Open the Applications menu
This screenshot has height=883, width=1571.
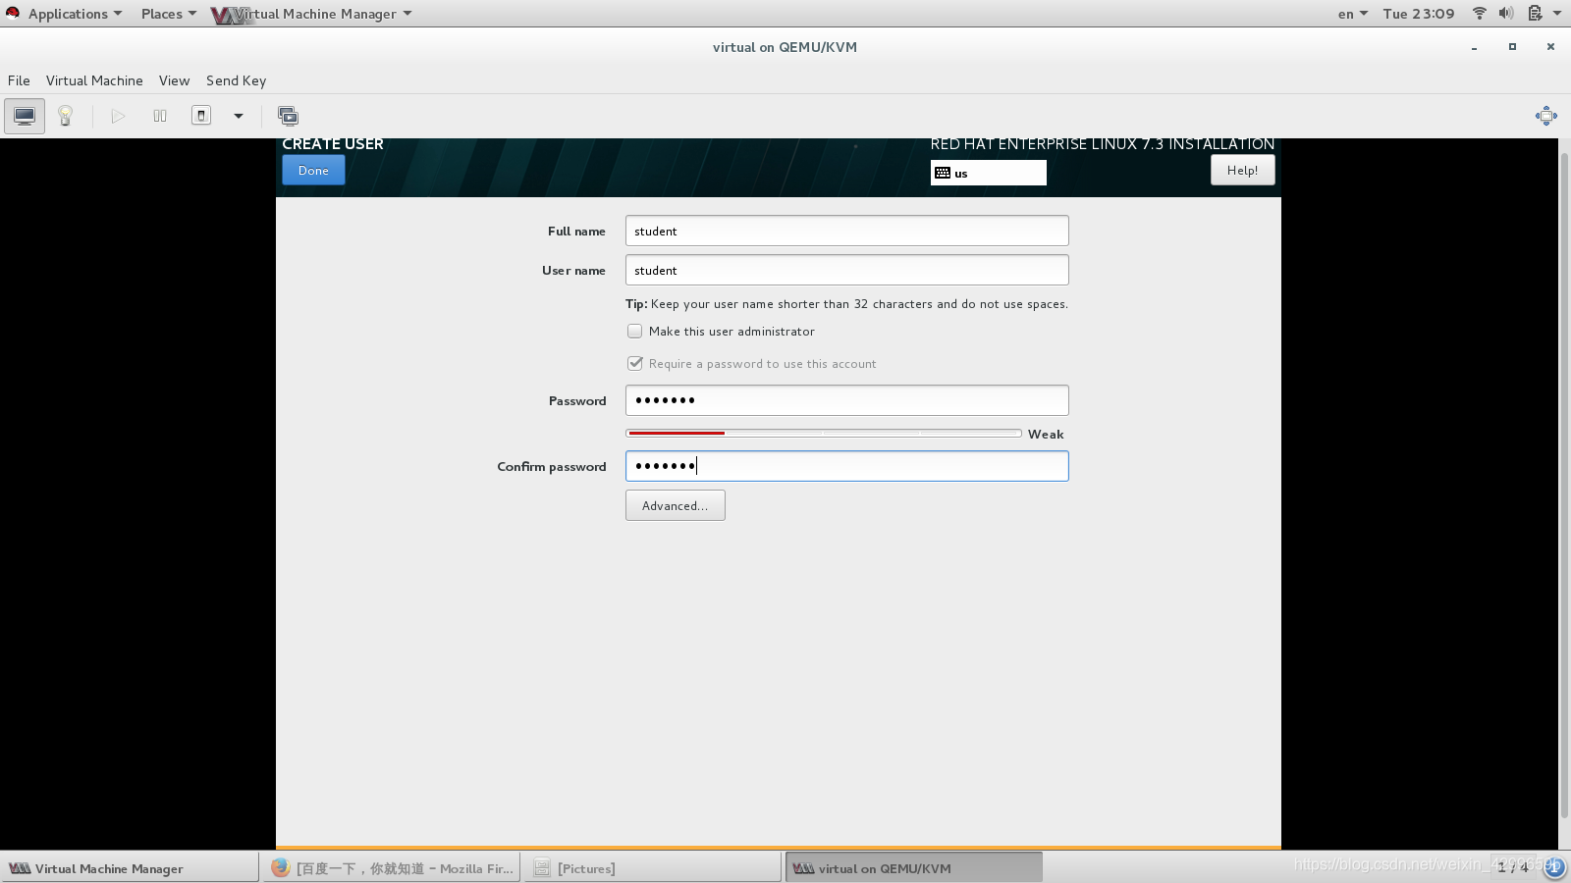[75, 14]
